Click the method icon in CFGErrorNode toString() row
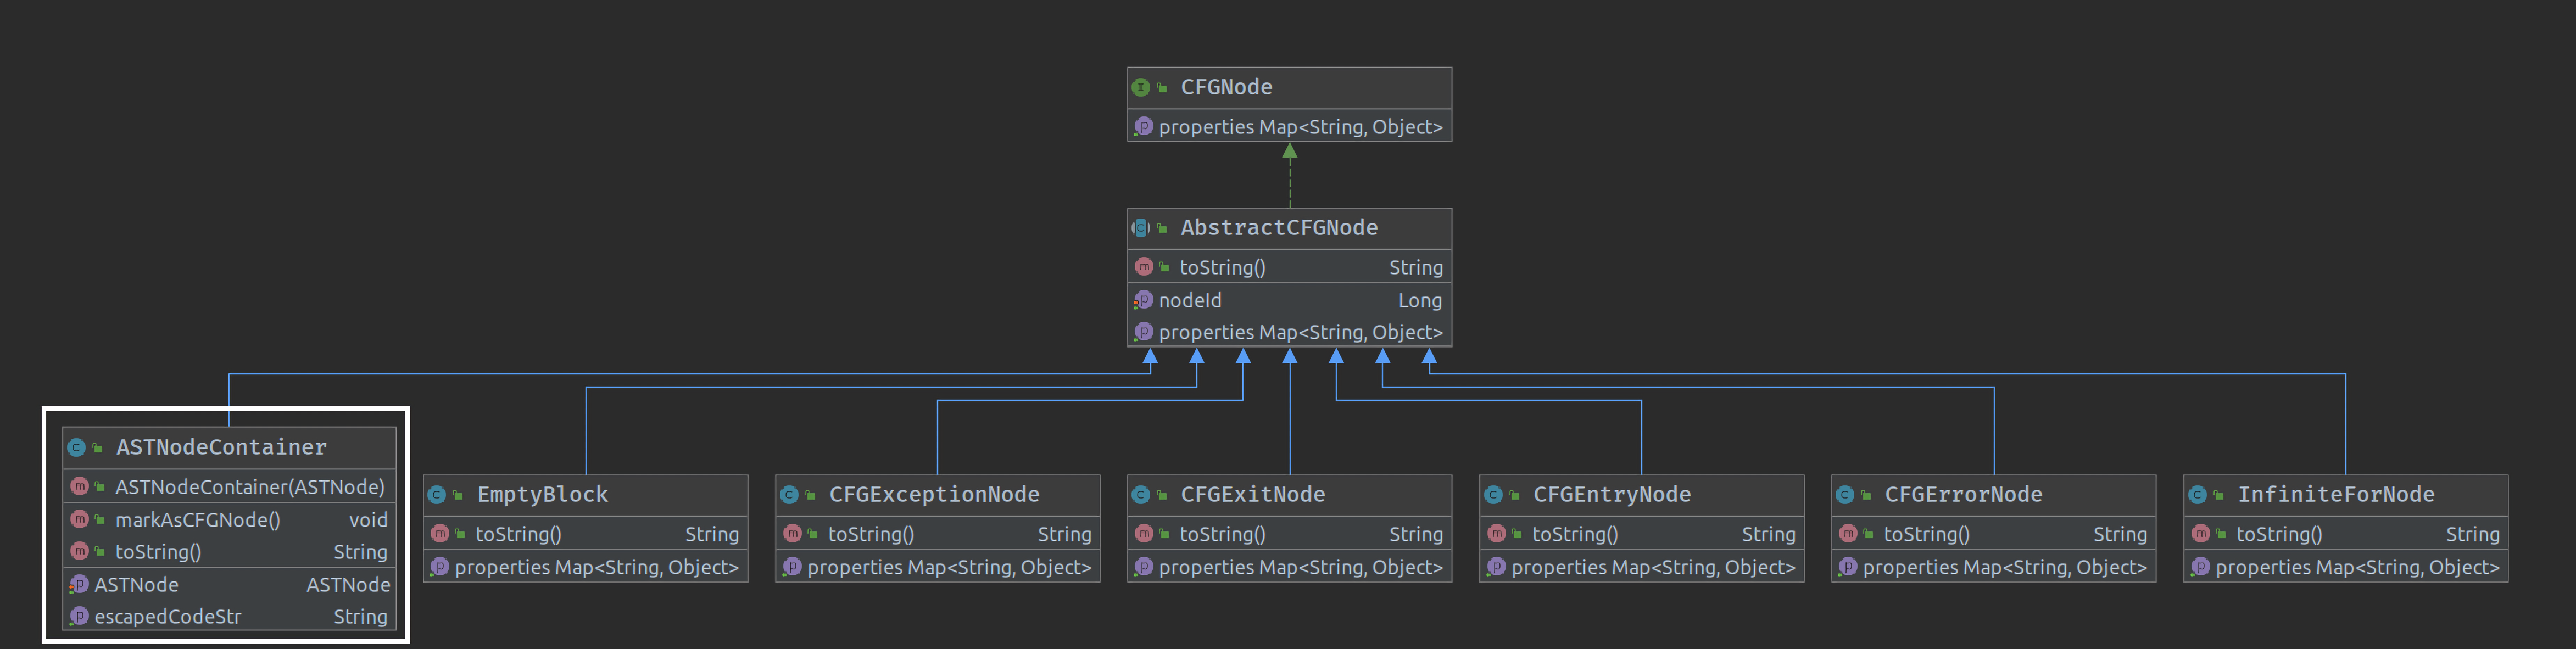Screen dimensions: 2576x649 [1848, 534]
